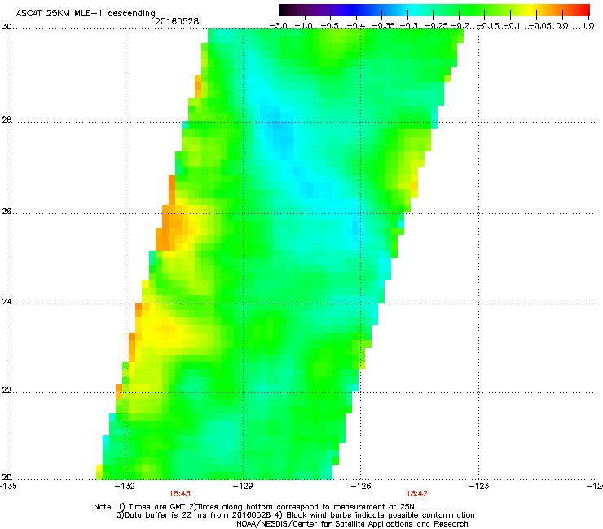Select the latitude label 22
Viewport: 603px width, 529px height.
(7, 390)
